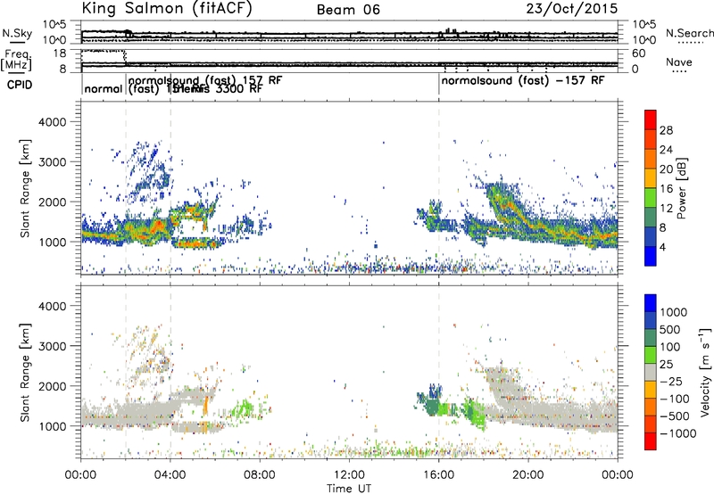Click the '60' Nave axis tick
714x494 pixels.
[639, 54]
